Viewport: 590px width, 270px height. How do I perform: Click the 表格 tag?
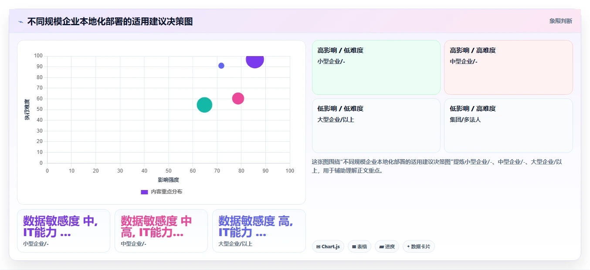tap(359, 247)
